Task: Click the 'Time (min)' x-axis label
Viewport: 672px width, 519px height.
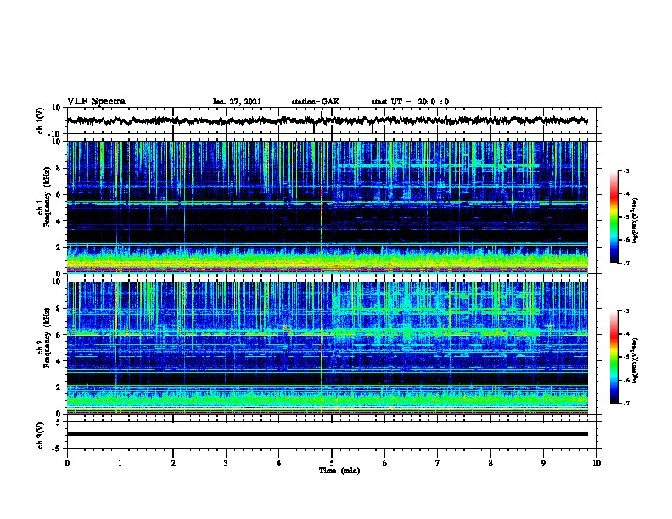Action: pyautogui.click(x=339, y=471)
